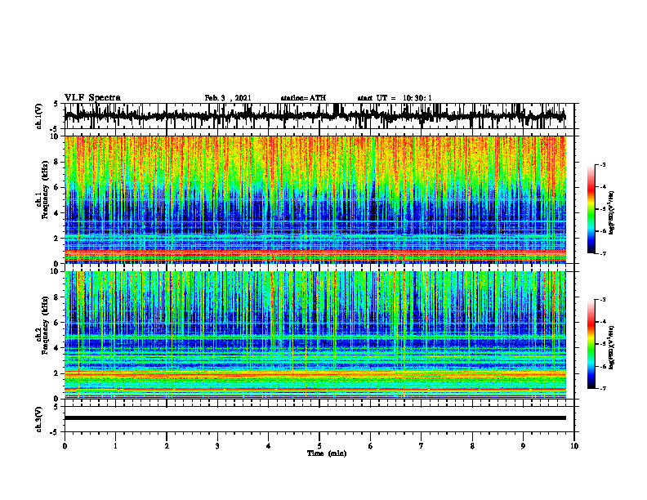Viewport: 647px width, 500px height.
Task: Click time axis tick label '0'
Action: [x=65, y=446]
